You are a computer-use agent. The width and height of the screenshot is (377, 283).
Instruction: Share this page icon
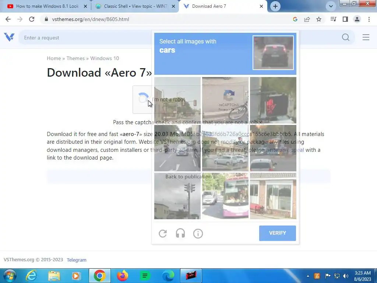307,19
